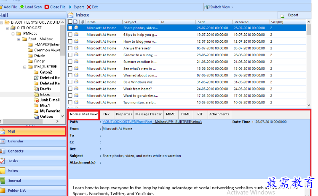318x196 pixels.
Task: Click the envelope icon for 'Work from home?'
Action: click(76, 88)
